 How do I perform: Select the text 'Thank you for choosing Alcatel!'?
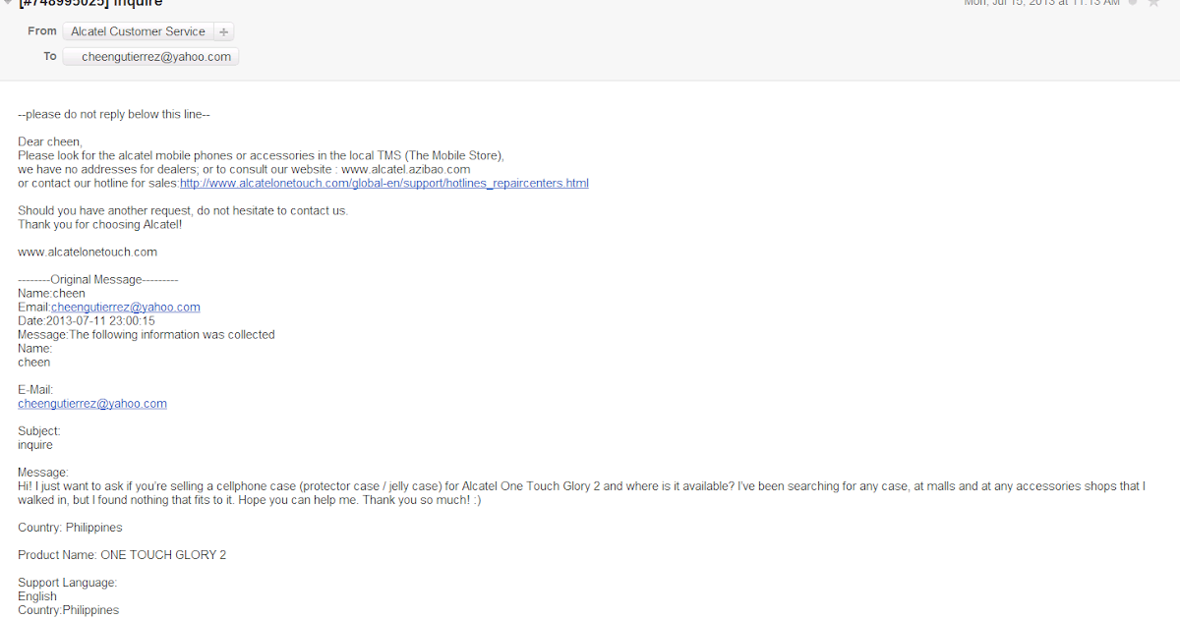point(100,224)
